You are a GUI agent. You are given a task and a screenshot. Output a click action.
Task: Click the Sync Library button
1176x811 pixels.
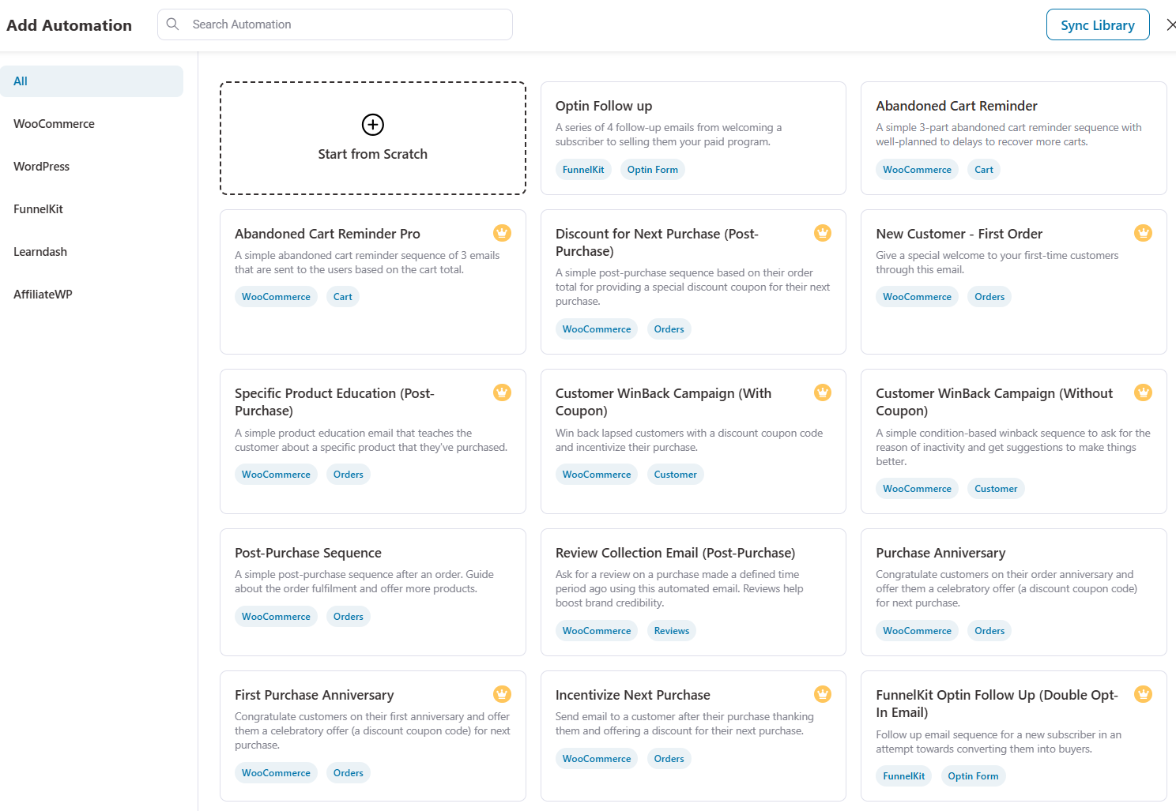pos(1098,24)
